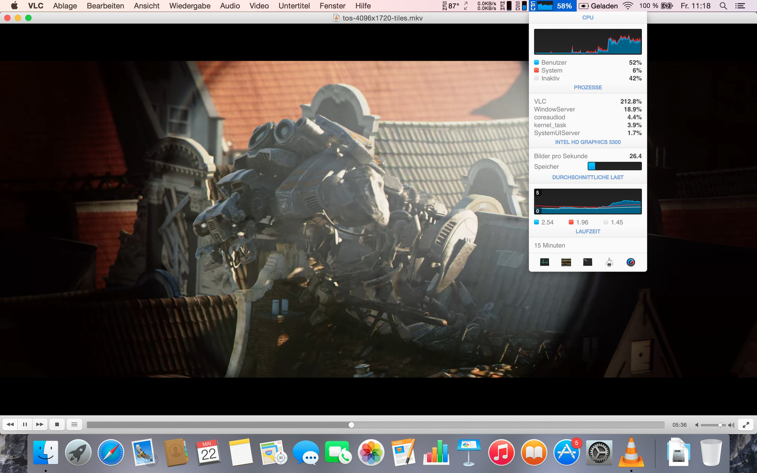Mute audio via the speaker icon

[x=697, y=425]
